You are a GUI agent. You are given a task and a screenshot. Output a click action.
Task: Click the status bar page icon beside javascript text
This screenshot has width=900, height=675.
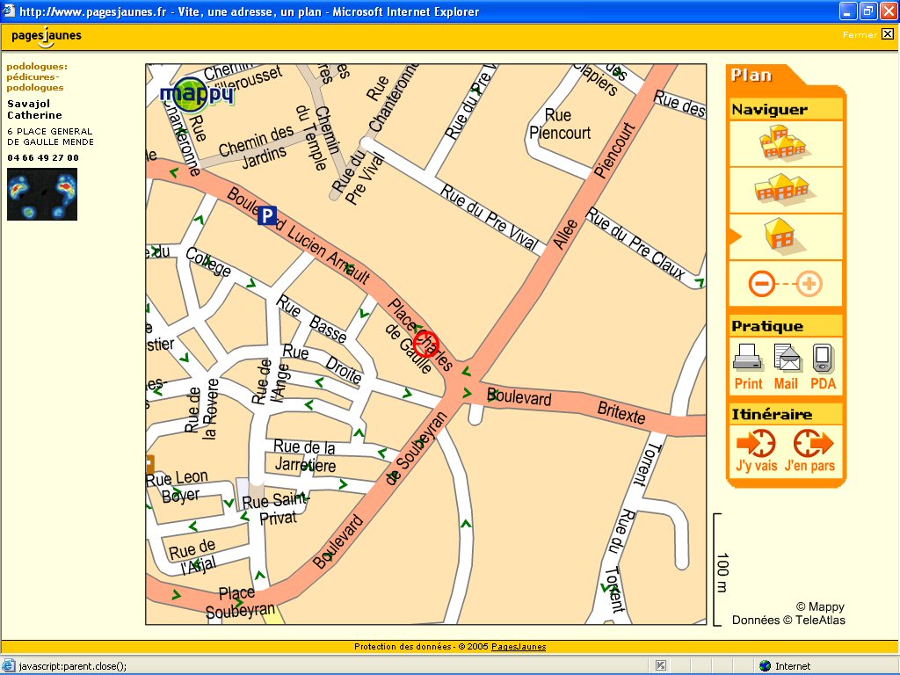point(9,666)
